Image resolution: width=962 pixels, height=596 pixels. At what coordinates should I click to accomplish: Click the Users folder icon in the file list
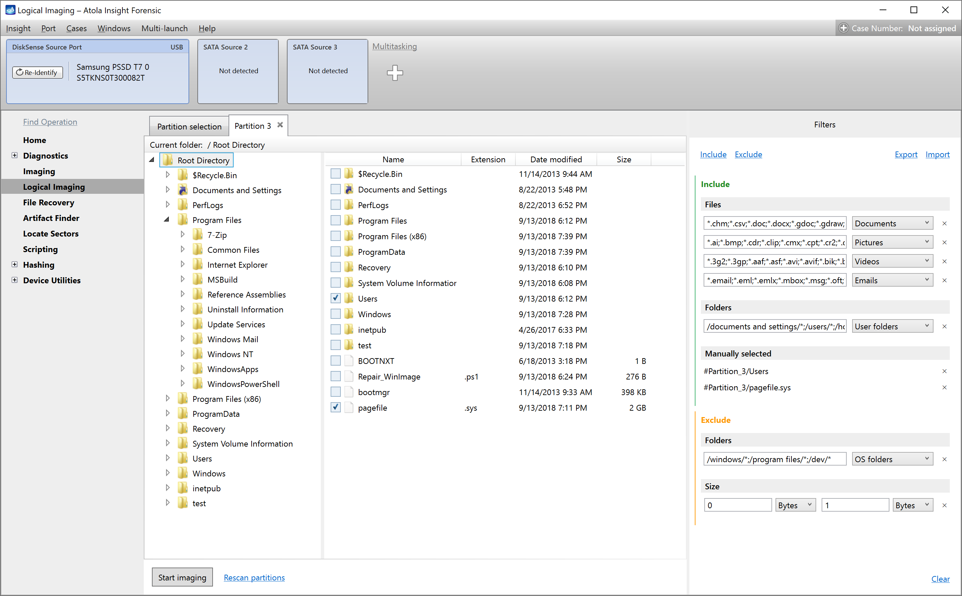[349, 299]
